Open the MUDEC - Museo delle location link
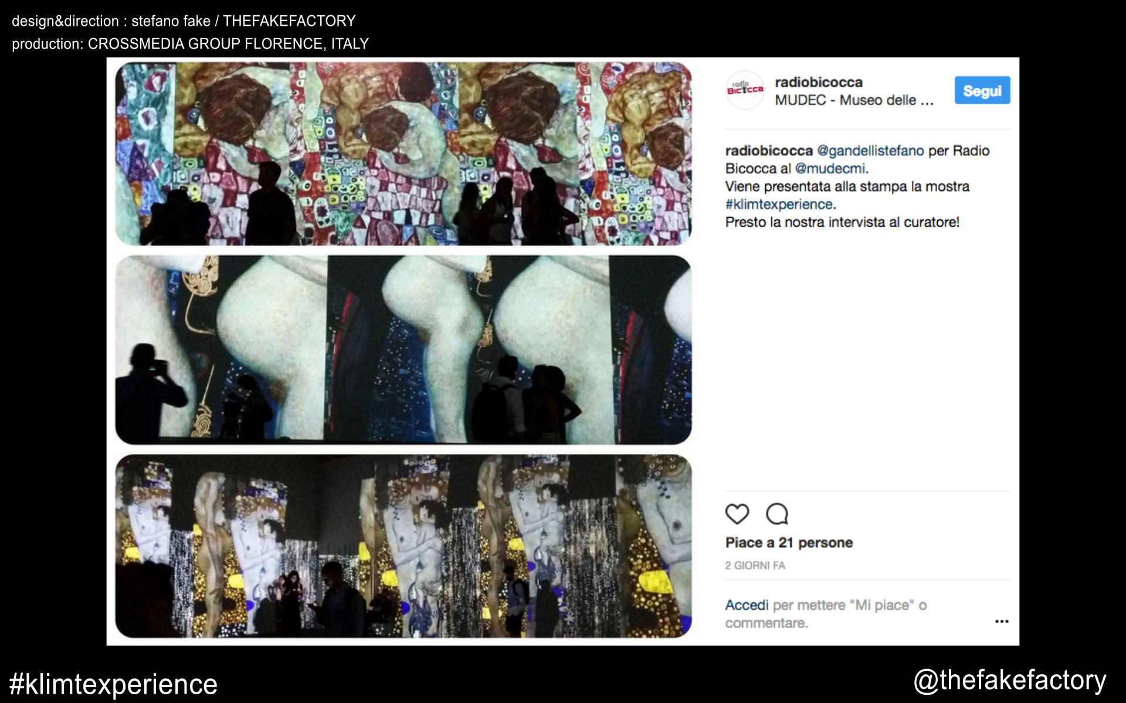 point(853,100)
